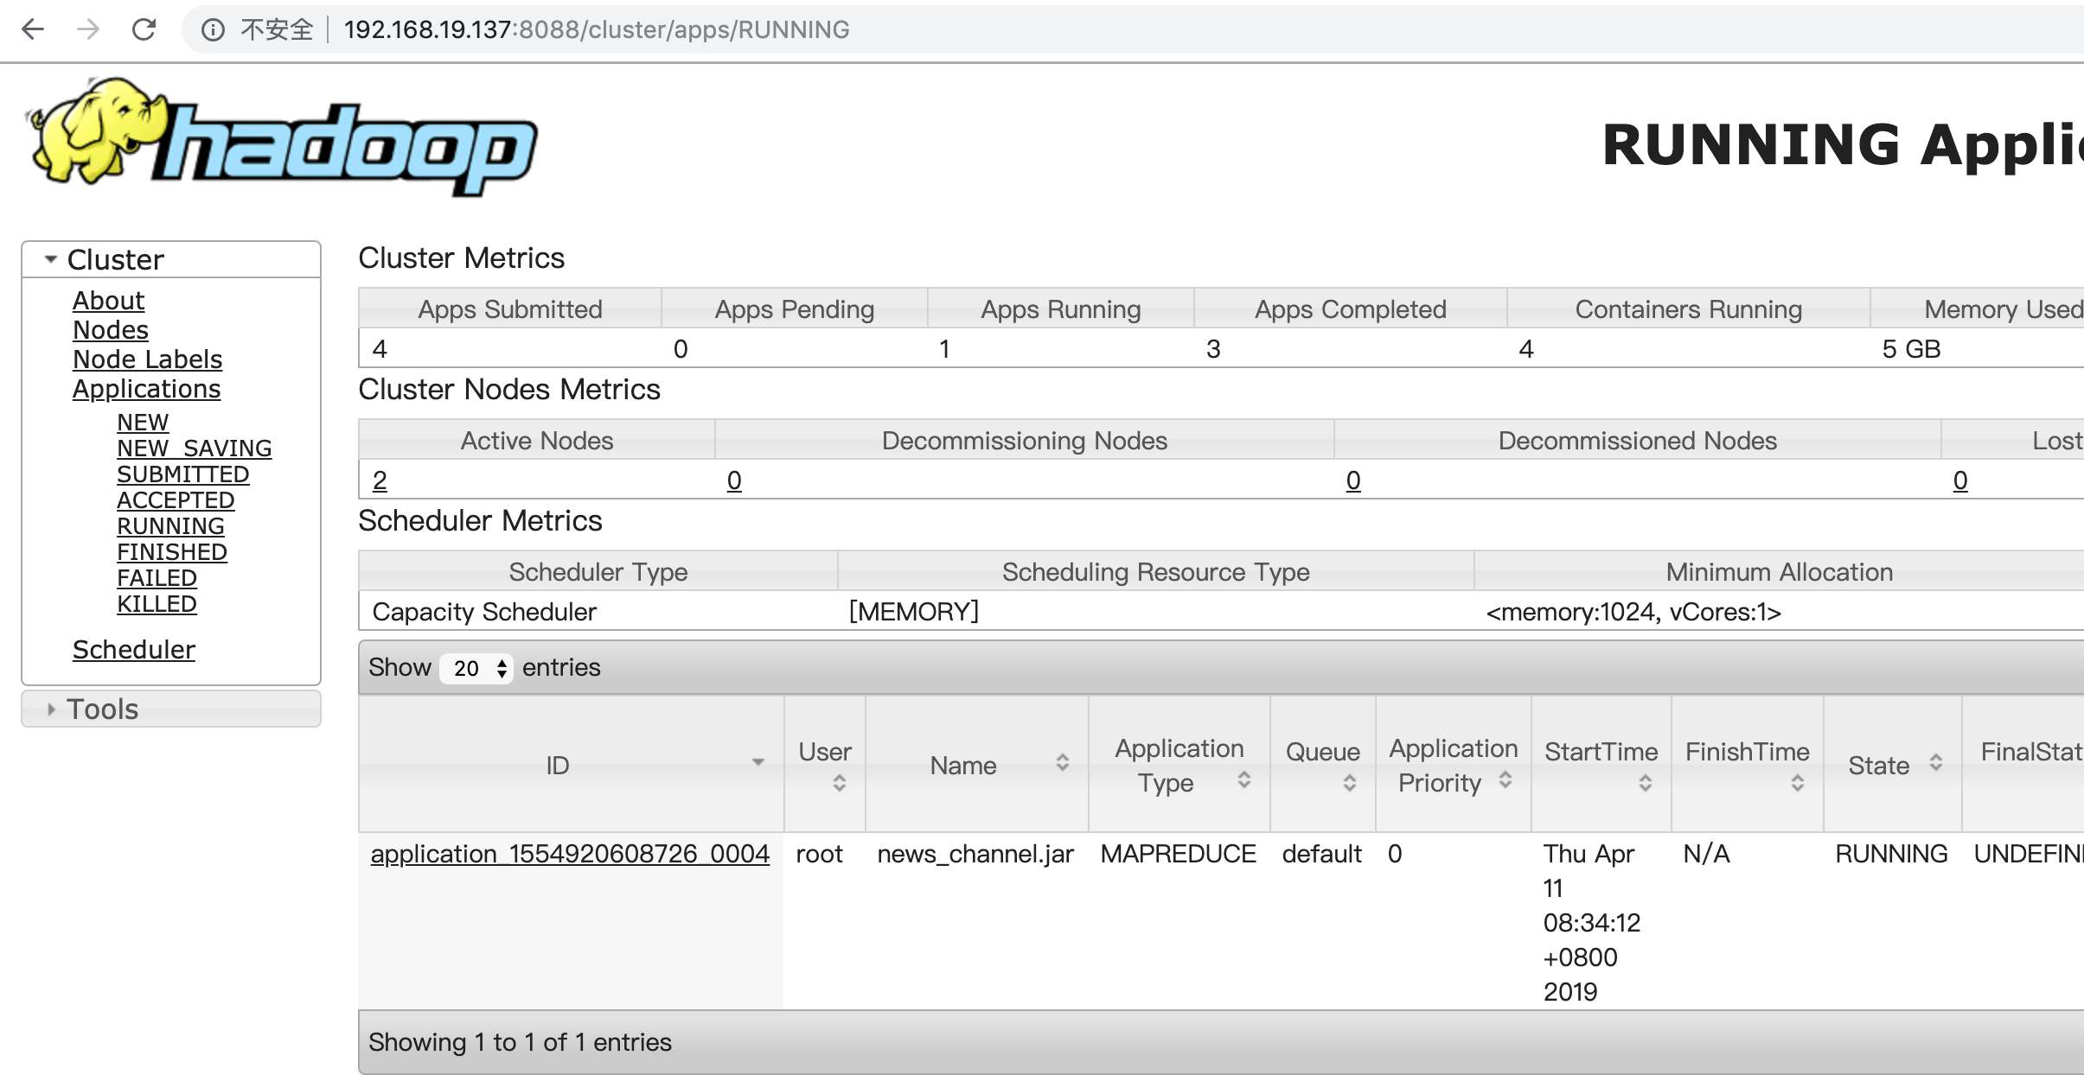This screenshot has height=1075, width=2084.
Task: Click the browser forward arrow
Action: pyautogui.click(x=88, y=29)
